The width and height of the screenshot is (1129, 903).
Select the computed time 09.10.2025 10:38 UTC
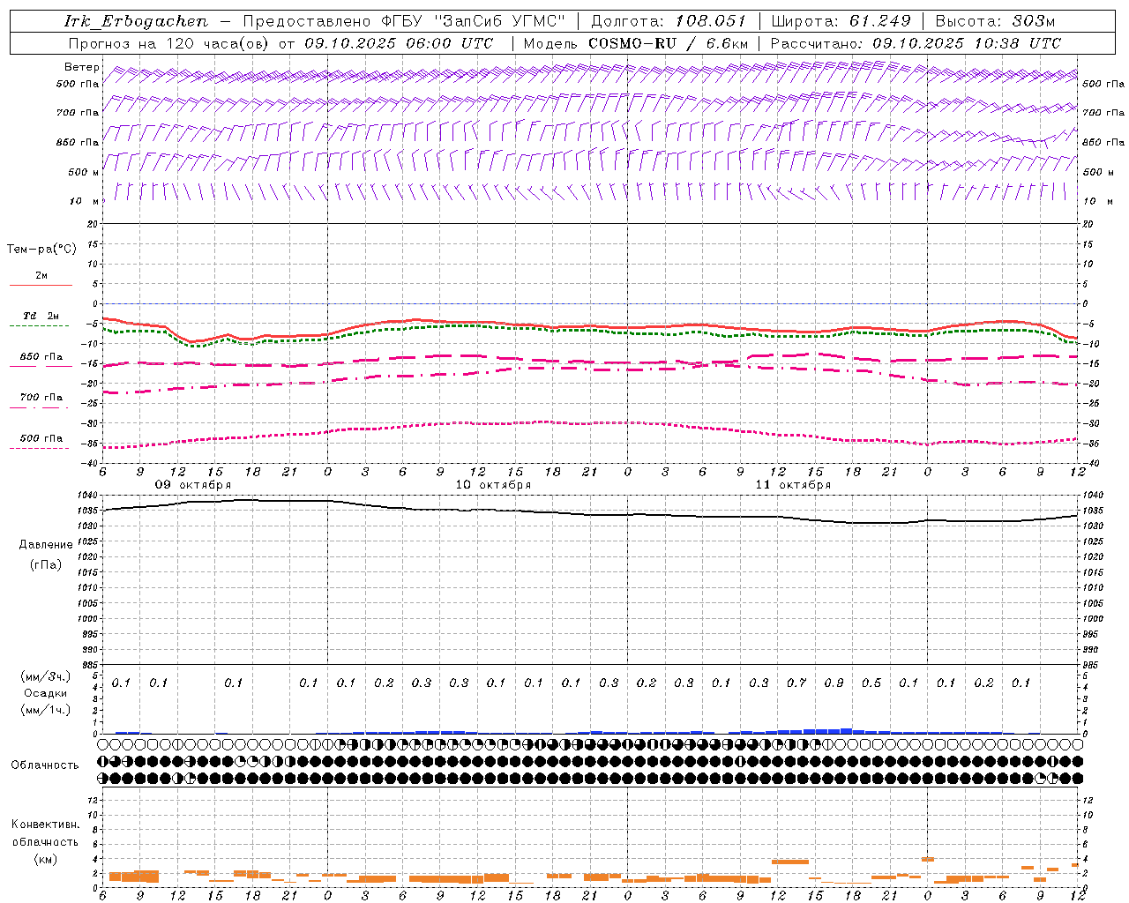coord(967,43)
